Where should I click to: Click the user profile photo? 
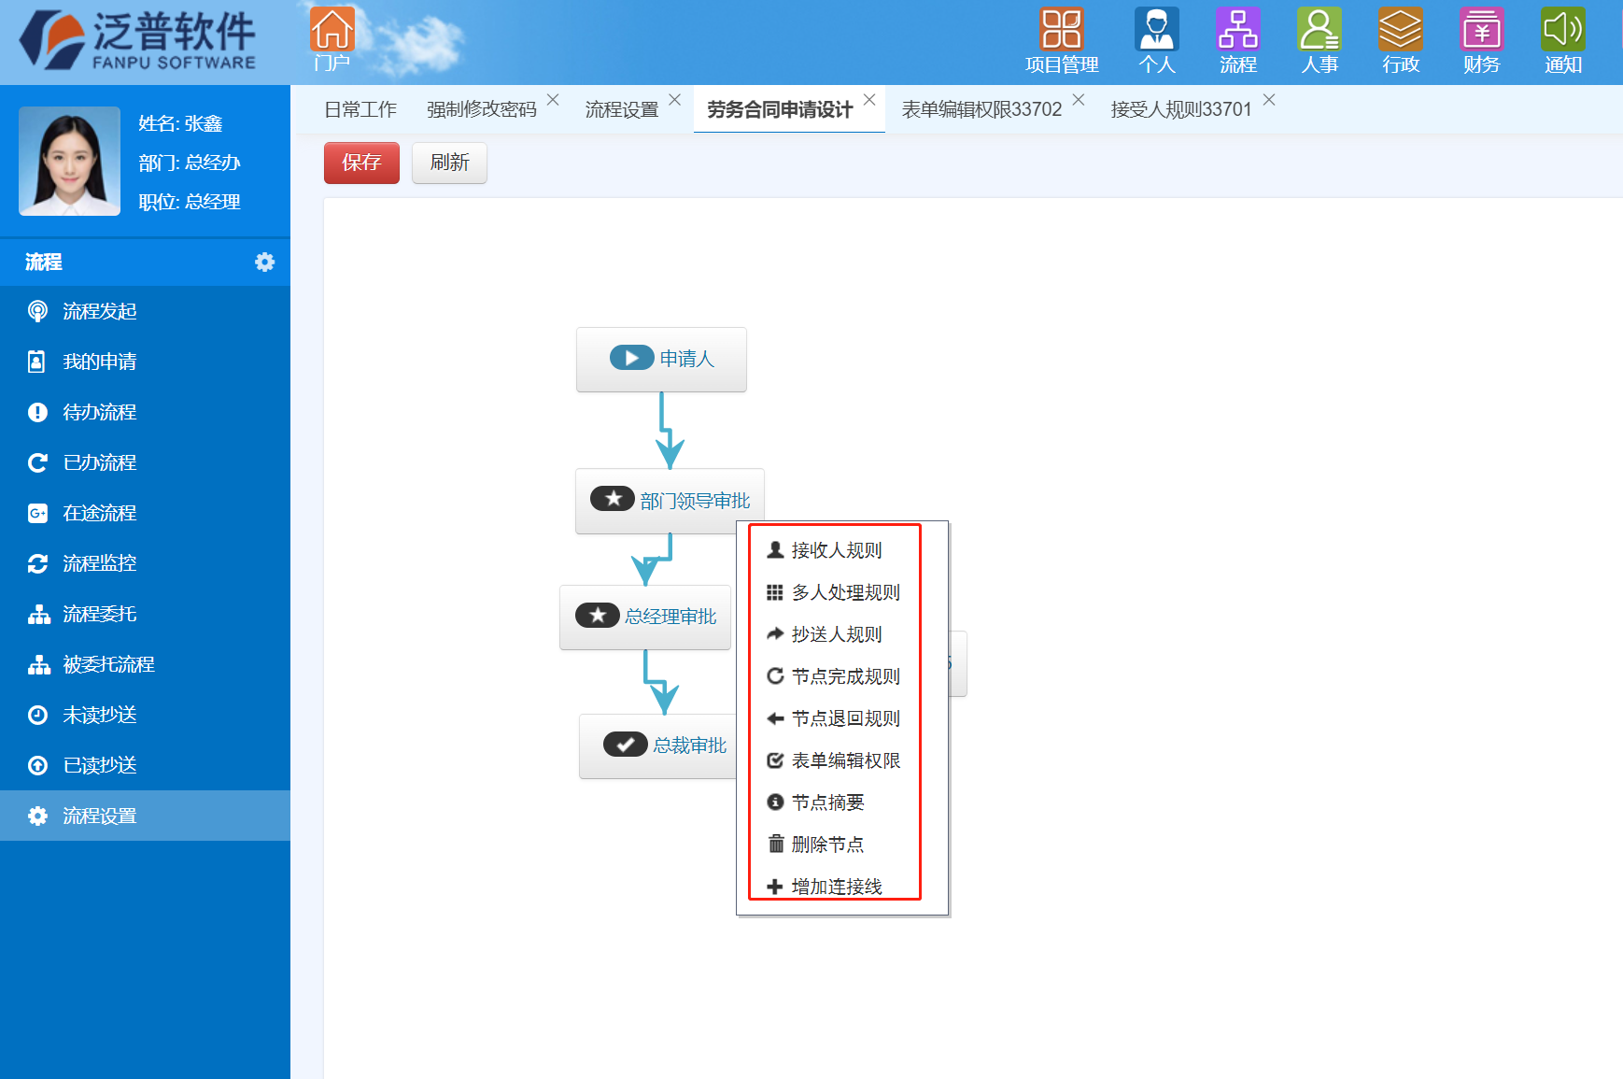click(70, 161)
